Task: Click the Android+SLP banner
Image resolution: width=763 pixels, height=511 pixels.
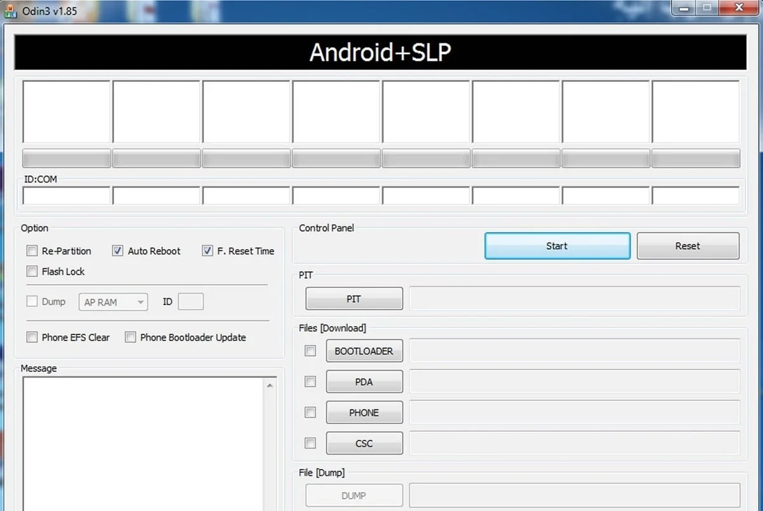Action: click(x=380, y=52)
